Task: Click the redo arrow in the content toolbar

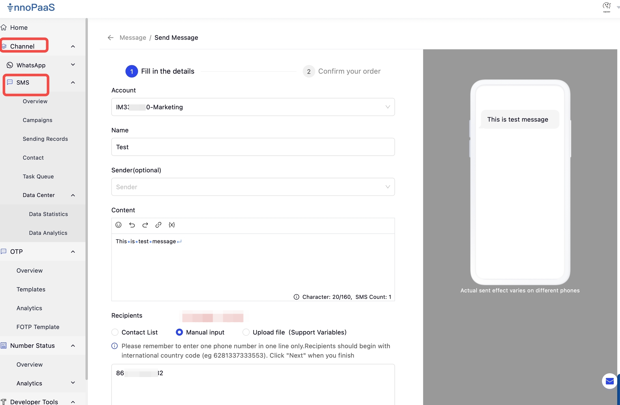Action: 145,225
